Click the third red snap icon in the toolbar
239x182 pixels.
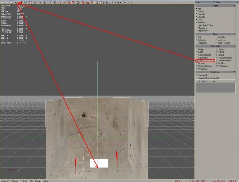[x=78, y=2]
